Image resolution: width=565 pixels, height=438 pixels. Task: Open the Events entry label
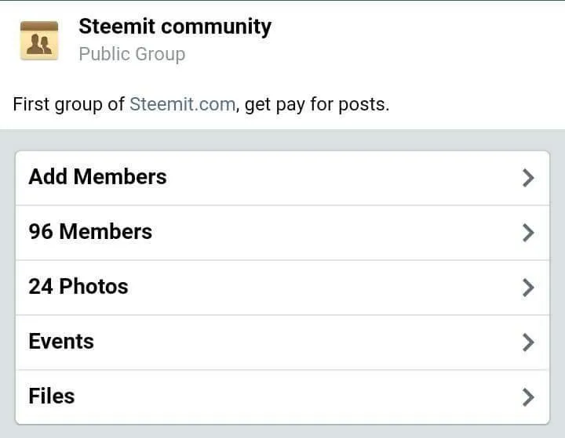pos(61,341)
